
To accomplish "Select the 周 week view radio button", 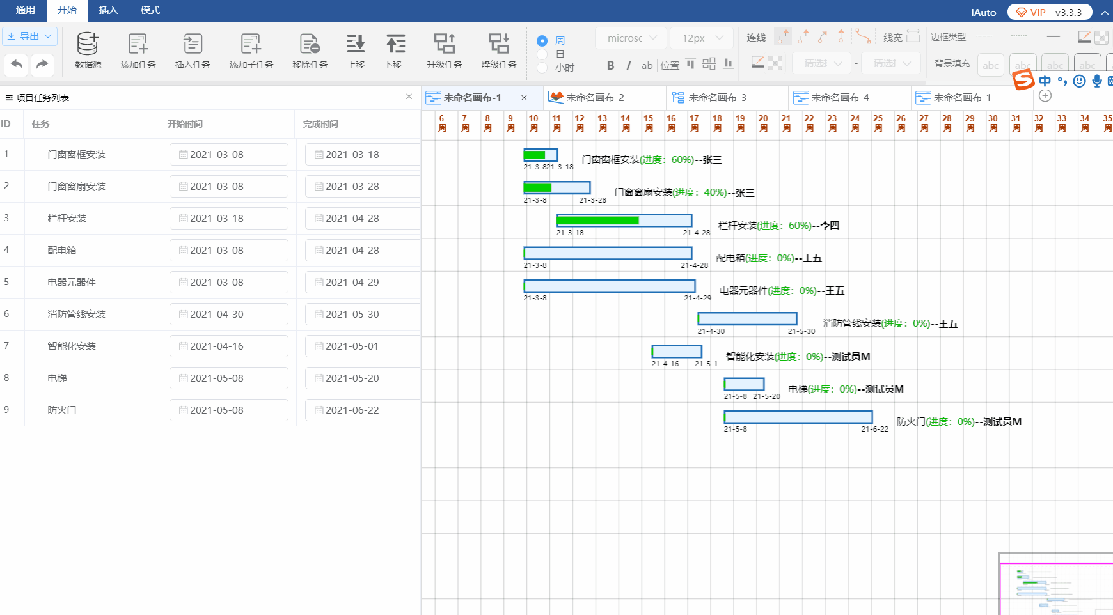I will 542,41.
